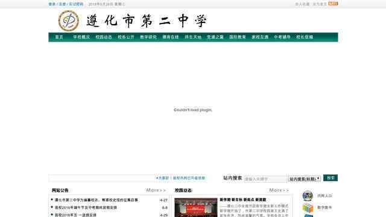This screenshot has width=386, height=217.
Task: Open the 国防教育 menu item
Action: [238, 37]
